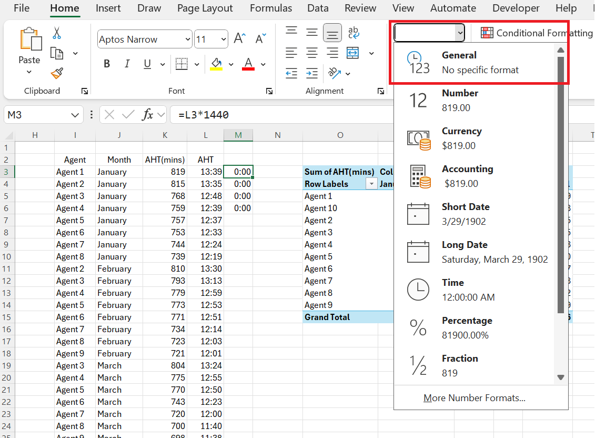Click the Paste clipboard icon
The width and height of the screenshot is (606, 438).
coord(30,39)
